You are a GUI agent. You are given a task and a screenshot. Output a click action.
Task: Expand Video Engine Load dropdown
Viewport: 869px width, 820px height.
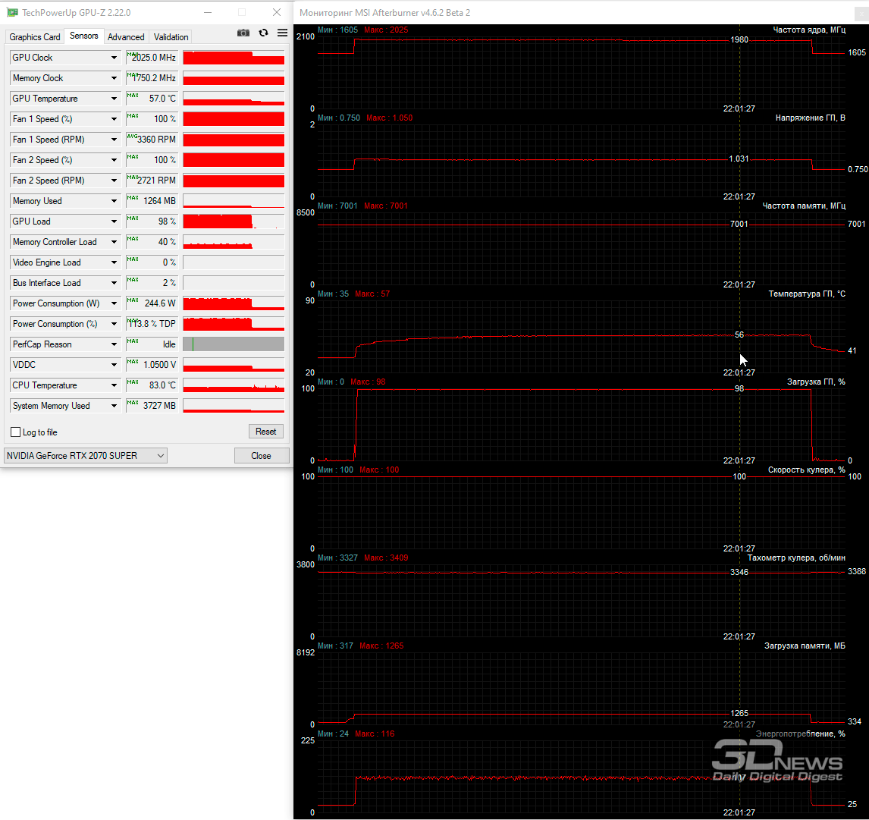[114, 262]
